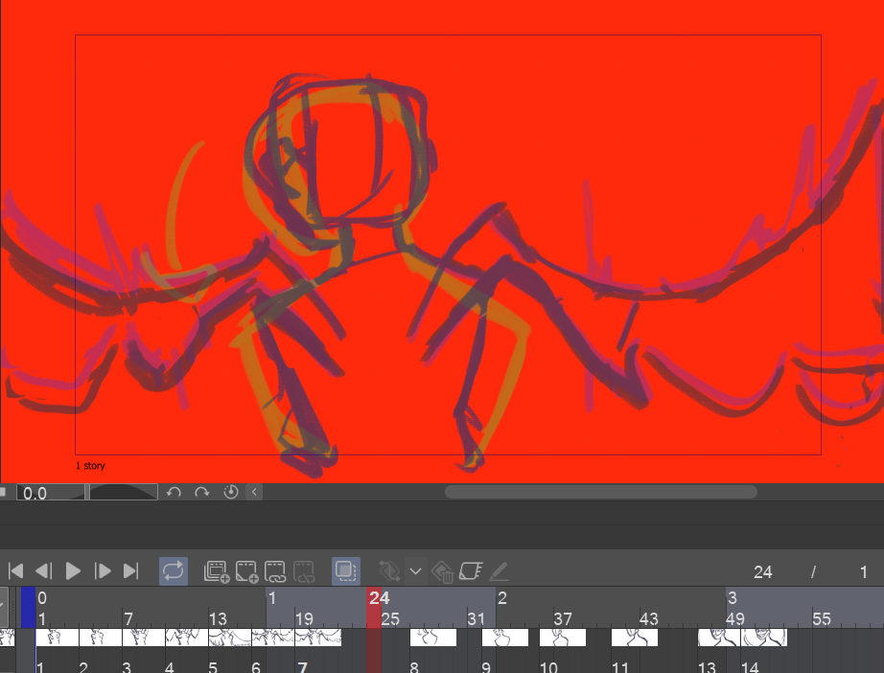The image size is (884, 673).
Task: Click the '1 story' canvas frame label
Action: [90, 466]
